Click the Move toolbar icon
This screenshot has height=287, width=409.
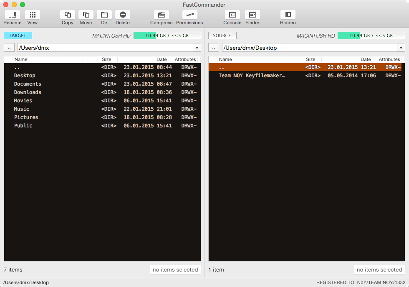tap(86, 15)
